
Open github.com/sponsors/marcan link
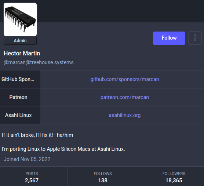[125, 79]
